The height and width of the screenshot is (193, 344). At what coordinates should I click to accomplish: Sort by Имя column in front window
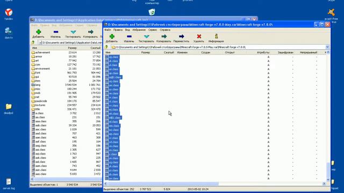pyautogui.click(x=108, y=53)
